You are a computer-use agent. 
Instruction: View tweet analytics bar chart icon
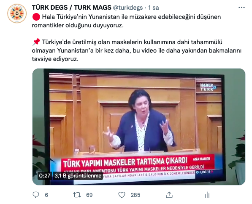coord(207,195)
